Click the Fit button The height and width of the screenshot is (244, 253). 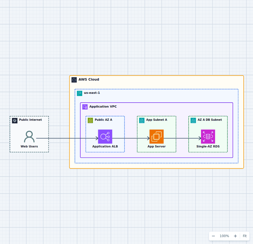(244, 236)
